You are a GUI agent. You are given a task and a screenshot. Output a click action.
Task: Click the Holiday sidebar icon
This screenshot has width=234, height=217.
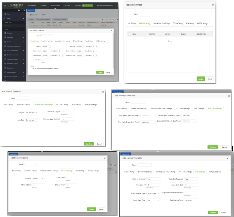pos(5,42)
